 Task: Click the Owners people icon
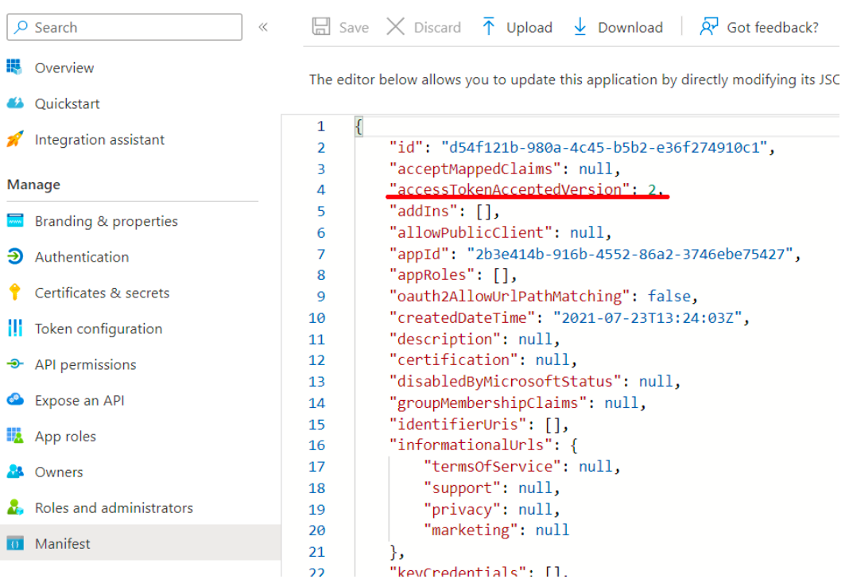coord(14,471)
